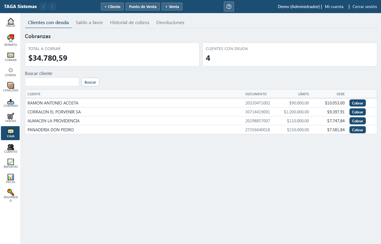Click Cobrar for Panaderia Don Pedro
Screen dimensions: 381x244
click(357, 130)
